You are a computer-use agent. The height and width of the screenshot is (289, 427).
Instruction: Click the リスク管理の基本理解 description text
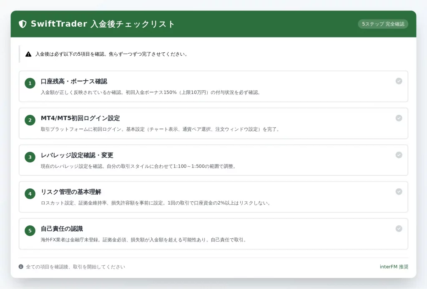coord(156,203)
